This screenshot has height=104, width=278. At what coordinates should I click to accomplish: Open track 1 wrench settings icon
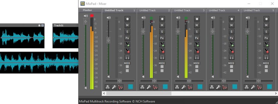click(x=114, y=87)
